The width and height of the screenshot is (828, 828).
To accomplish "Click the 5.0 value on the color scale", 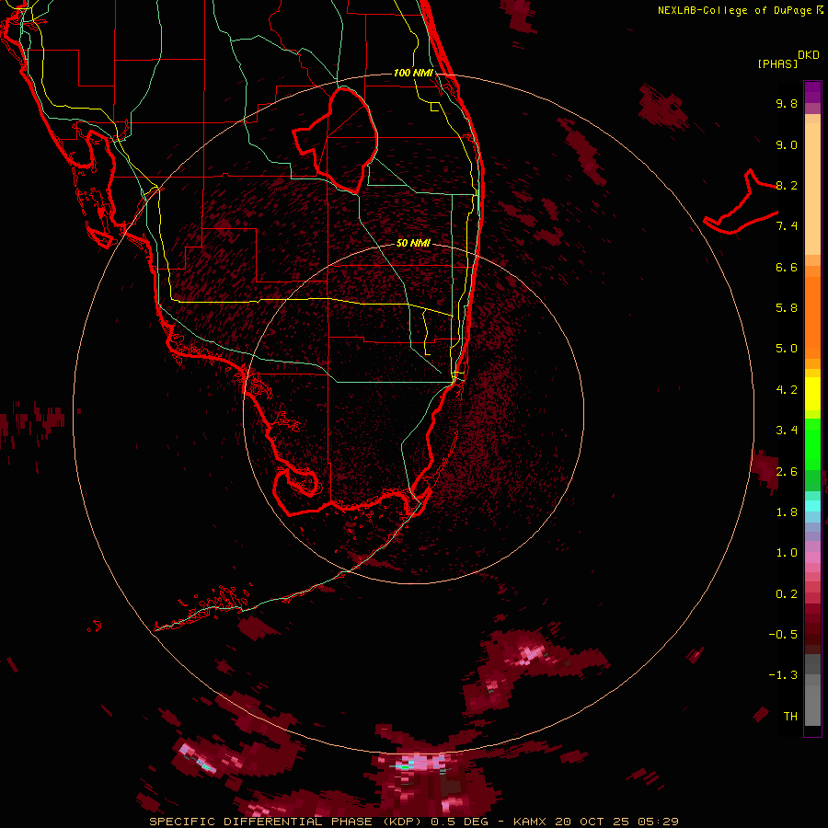I will click(x=787, y=349).
